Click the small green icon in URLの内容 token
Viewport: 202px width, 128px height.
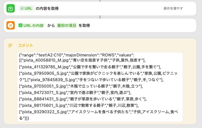[21, 25]
